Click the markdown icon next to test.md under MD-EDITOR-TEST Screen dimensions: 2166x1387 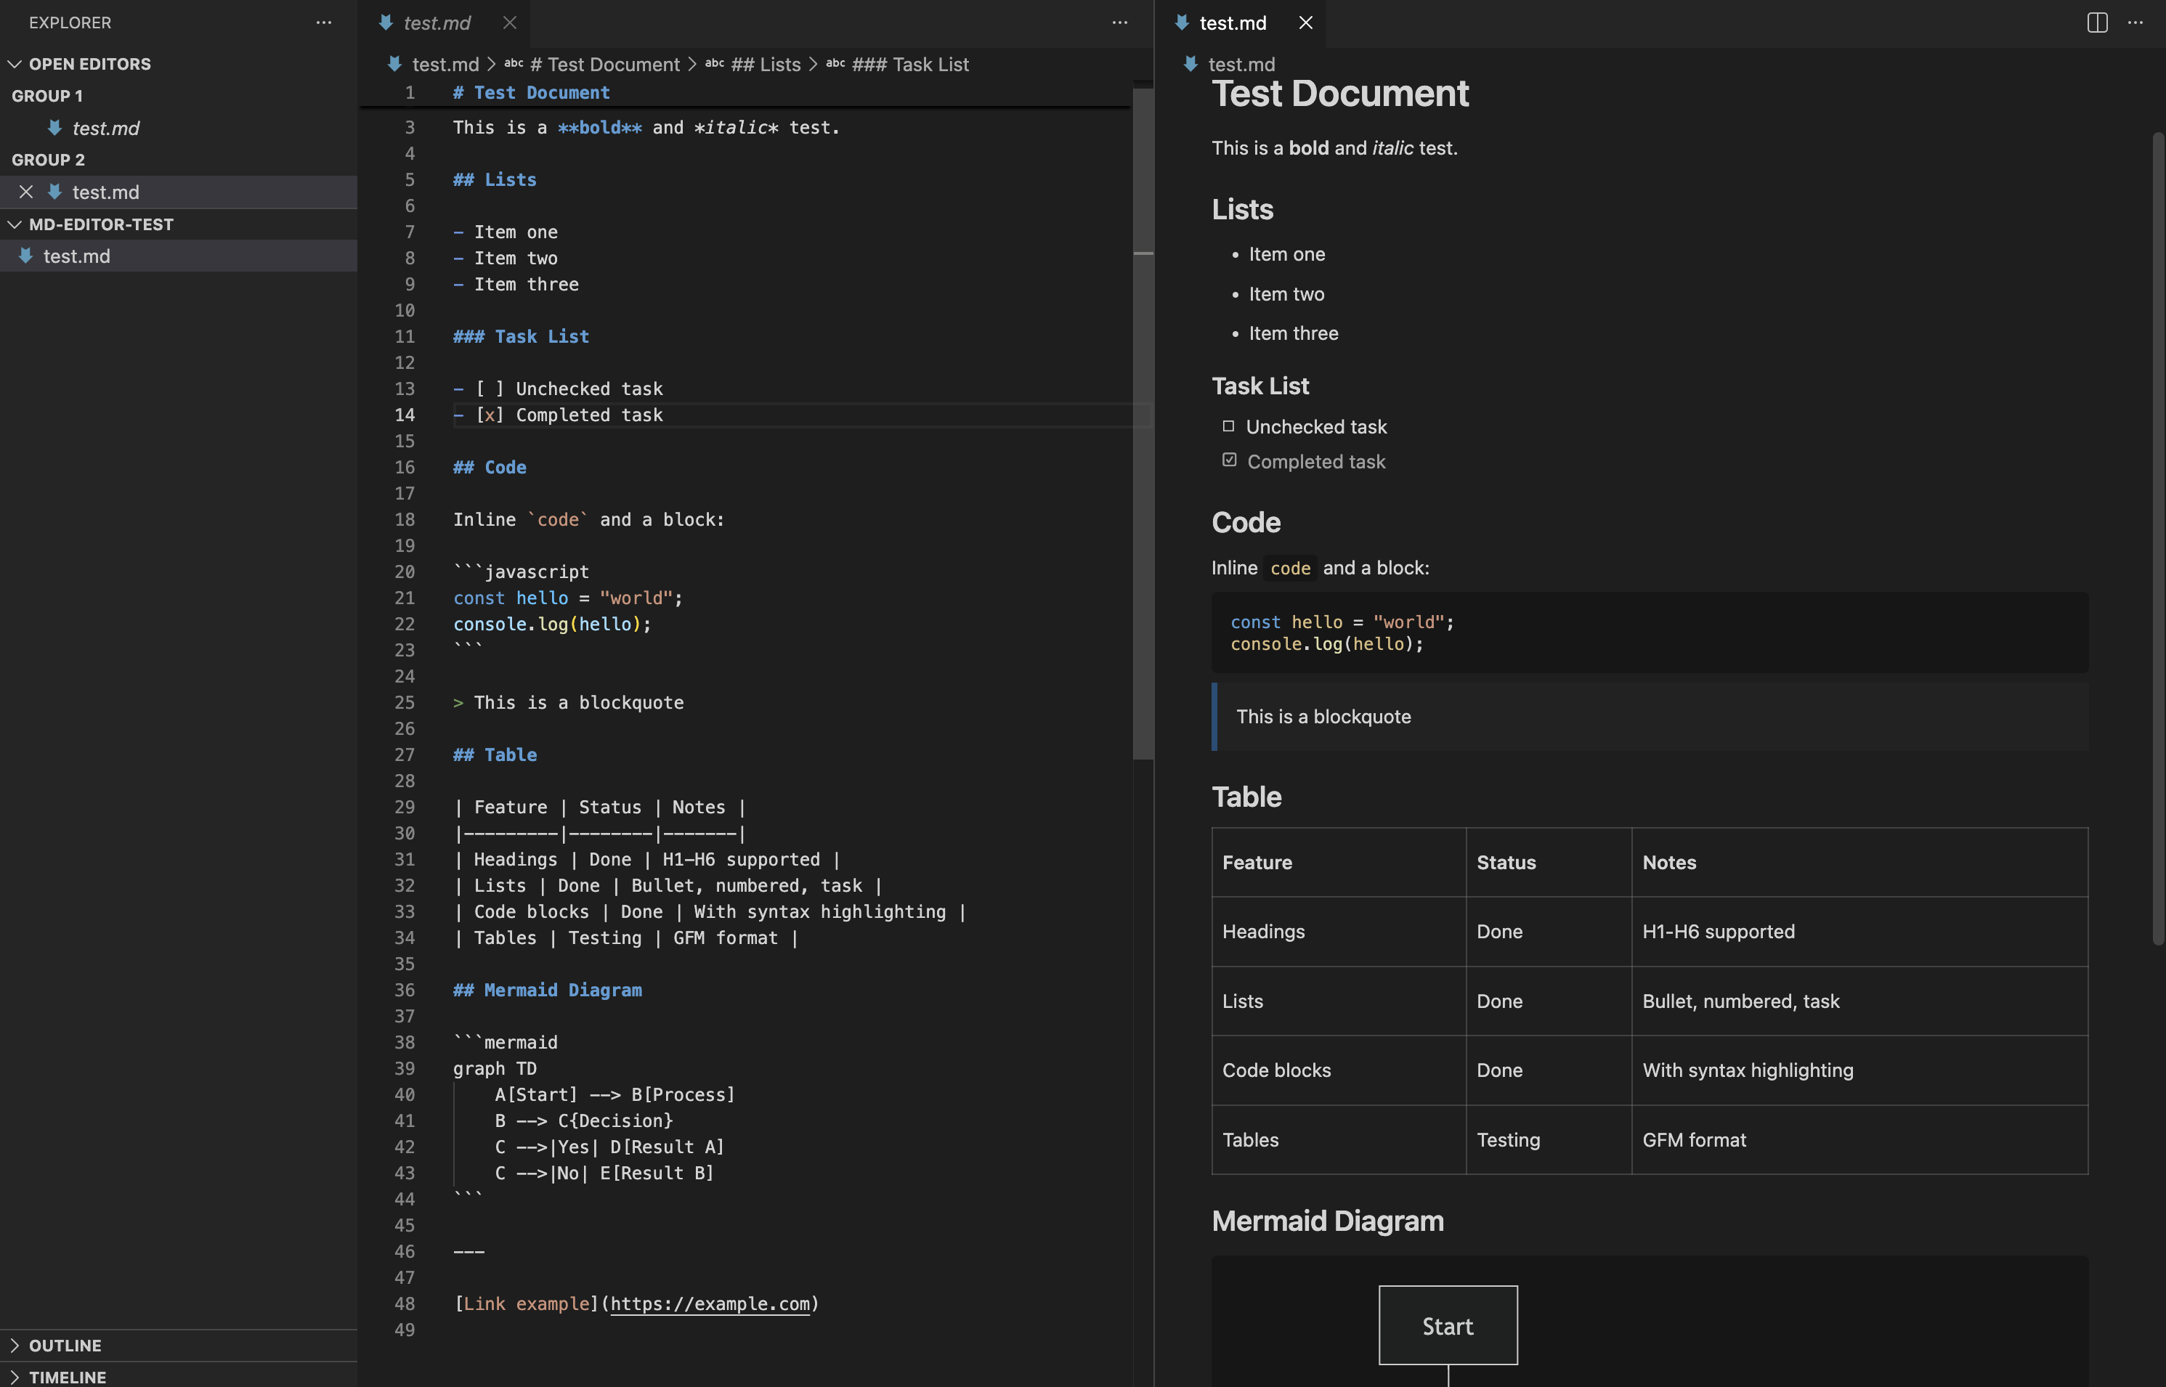point(25,256)
